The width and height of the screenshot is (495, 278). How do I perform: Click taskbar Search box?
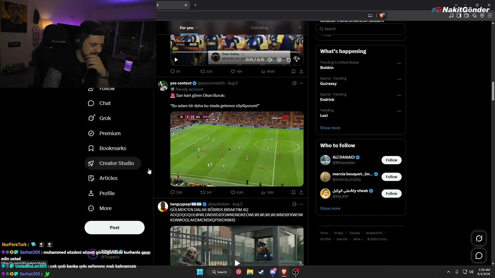[219, 272]
